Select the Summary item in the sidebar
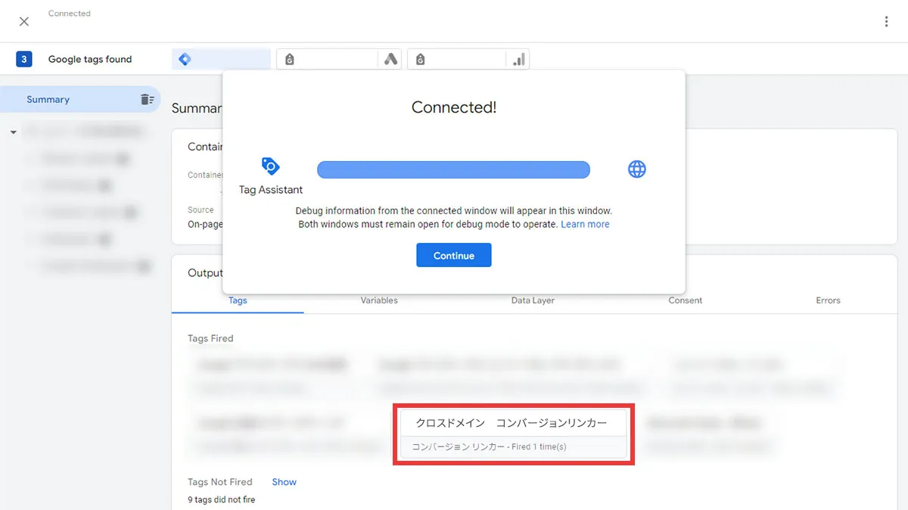This screenshot has width=908, height=510. [48, 99]
